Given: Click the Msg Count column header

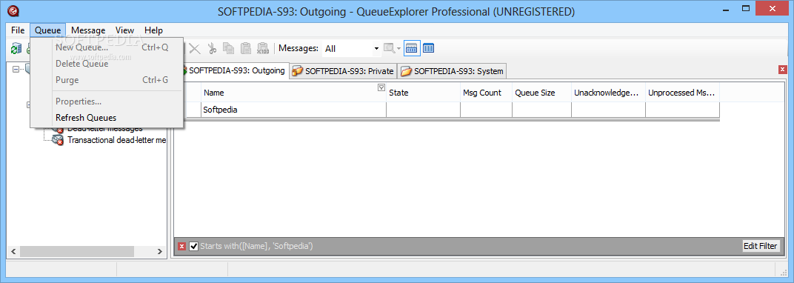Looking at the screenshot, I should pos(486,93).
